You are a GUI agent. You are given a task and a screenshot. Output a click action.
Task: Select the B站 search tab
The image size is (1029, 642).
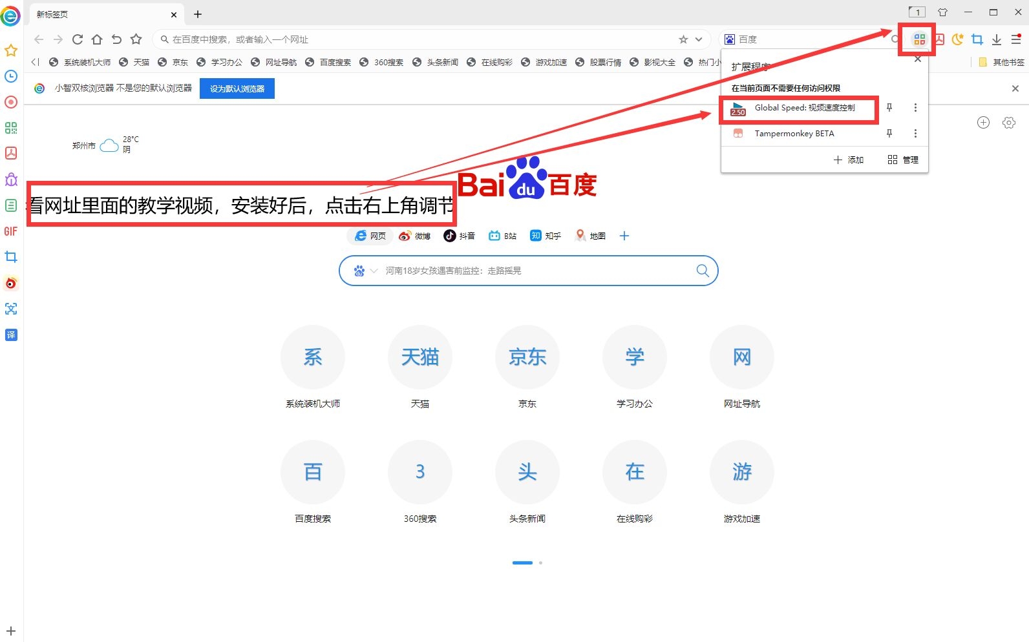502,236
